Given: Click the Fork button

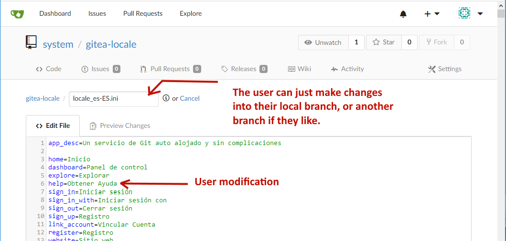Looking at the screenshot, I should [437, 42].
